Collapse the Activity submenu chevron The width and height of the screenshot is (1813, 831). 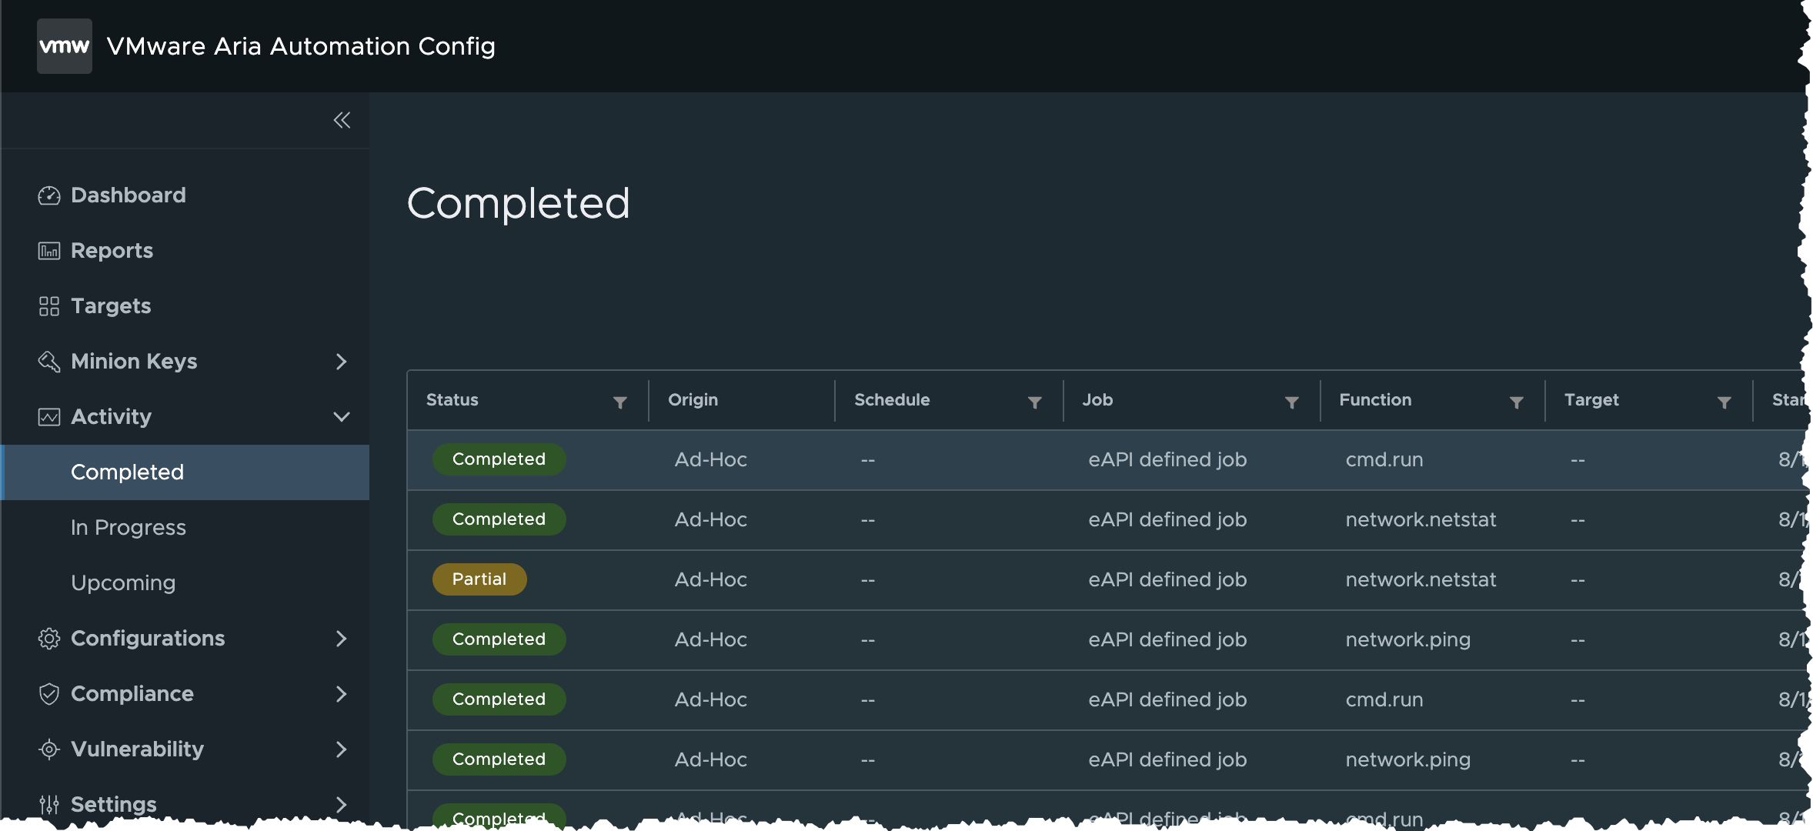[342, 417]
